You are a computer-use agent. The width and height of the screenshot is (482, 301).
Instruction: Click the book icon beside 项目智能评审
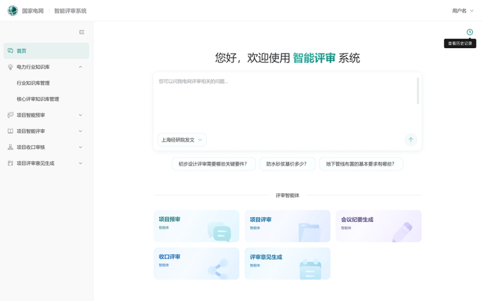tap(10, 131)
